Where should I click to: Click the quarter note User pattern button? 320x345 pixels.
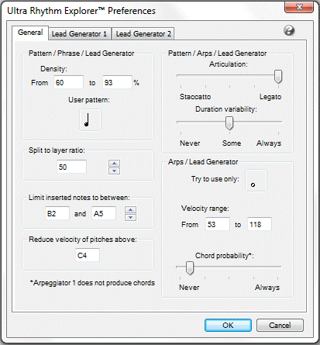90,120
